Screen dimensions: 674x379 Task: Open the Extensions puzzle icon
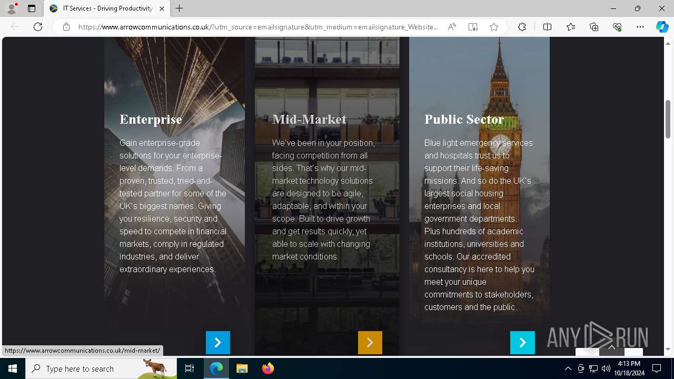coord(522,27)
